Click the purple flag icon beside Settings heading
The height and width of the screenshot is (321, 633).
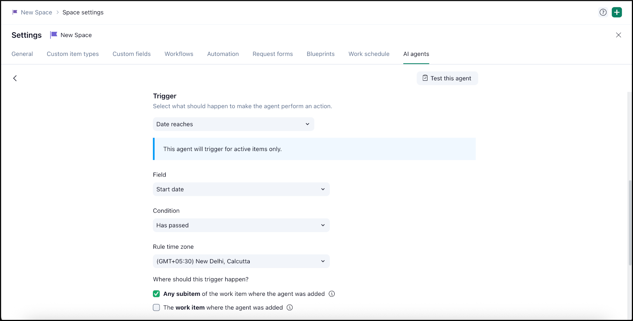click(x=54, y=35)
